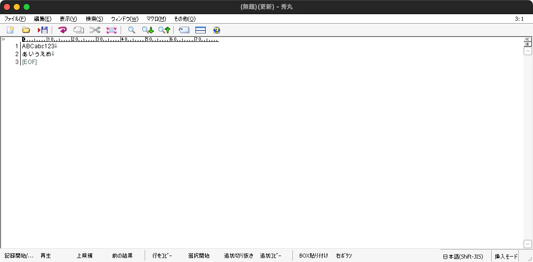Screen dimensions: 533x262
Task: Click the 記録開始 function key button
Action: click(19, 256)
